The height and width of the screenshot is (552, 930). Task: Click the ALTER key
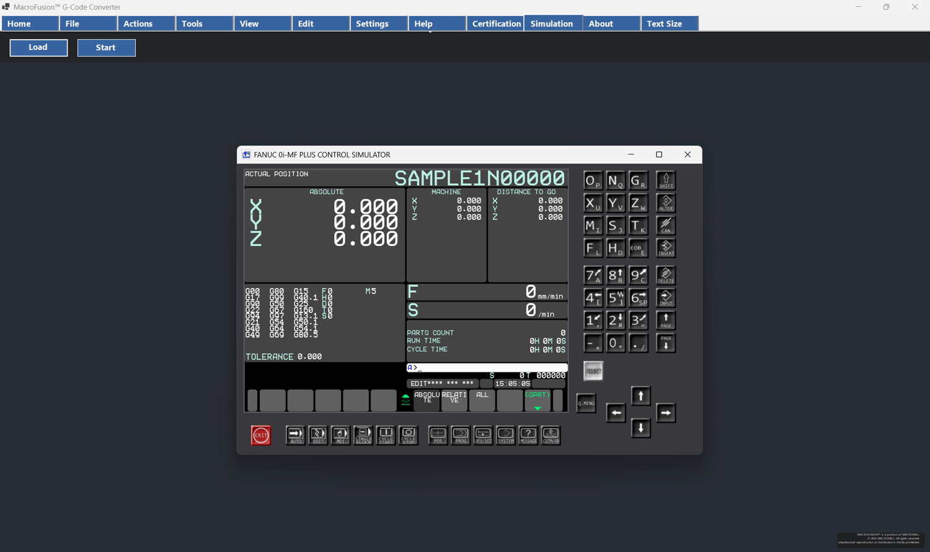[666, 203]
